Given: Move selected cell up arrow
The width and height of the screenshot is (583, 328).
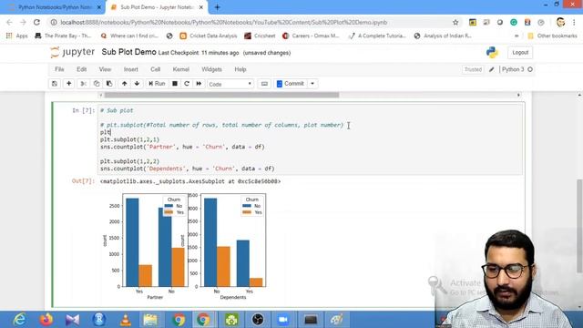Looking at the screenshot, I should 125,84.
